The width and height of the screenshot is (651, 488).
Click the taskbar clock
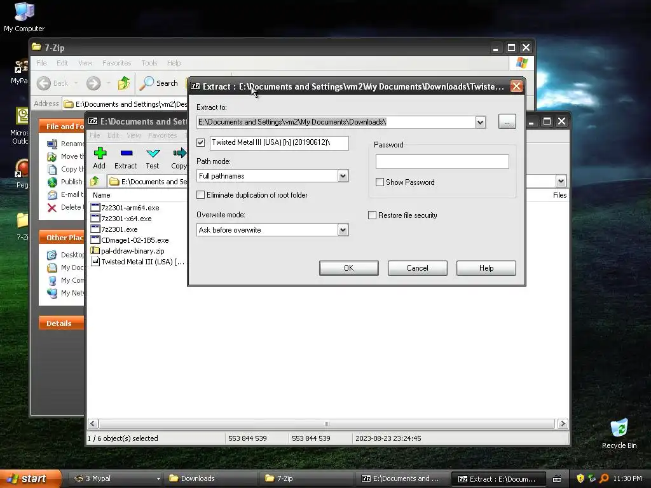(x=627, y=478)
